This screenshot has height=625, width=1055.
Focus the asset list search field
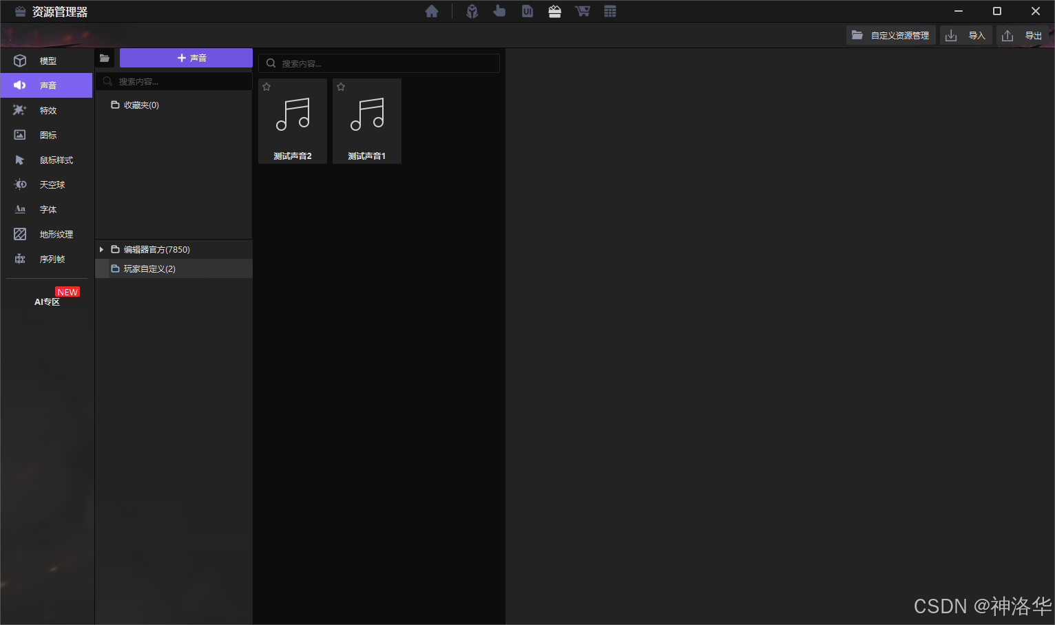[x=379, y=63]
